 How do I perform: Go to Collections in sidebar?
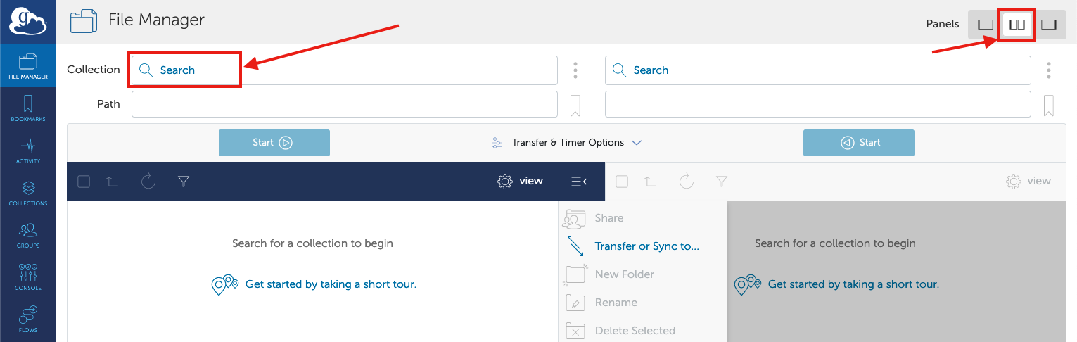tap(28, 194)
